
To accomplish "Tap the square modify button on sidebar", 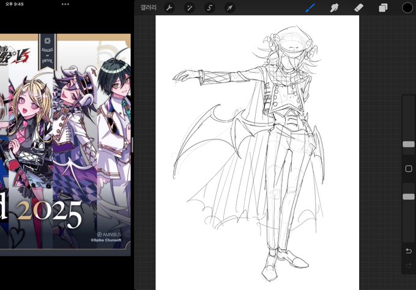I will point(409,169).
